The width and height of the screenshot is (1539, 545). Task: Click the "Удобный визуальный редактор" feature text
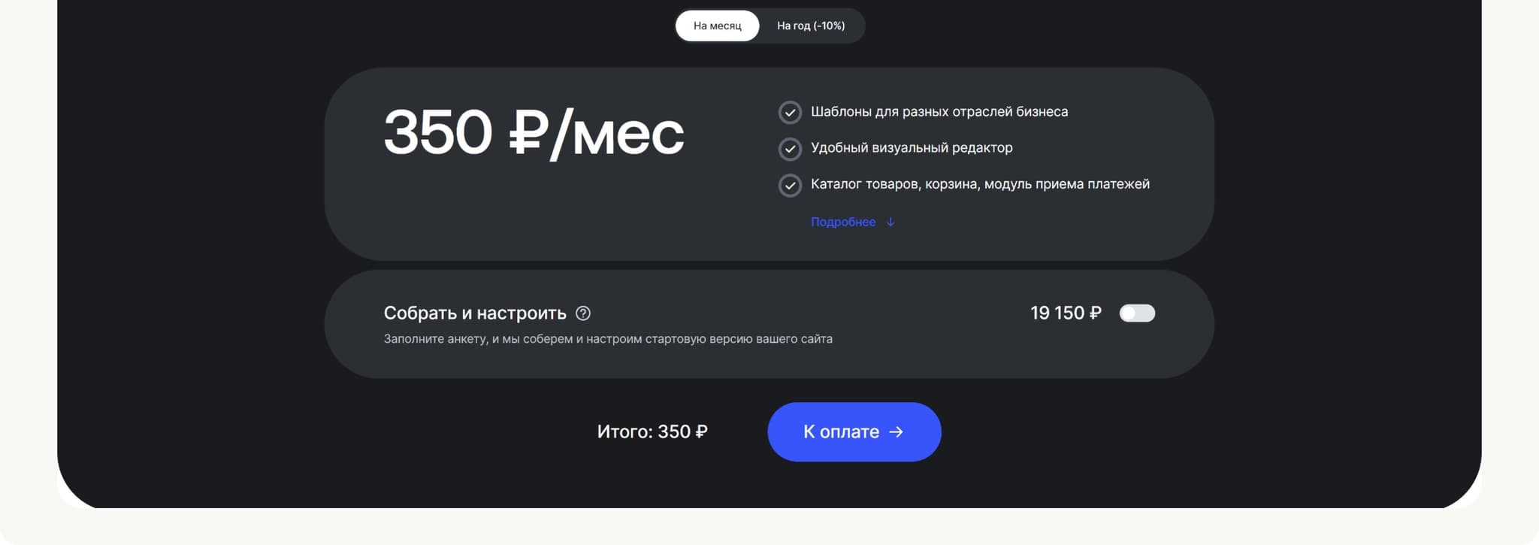point(912,148)
